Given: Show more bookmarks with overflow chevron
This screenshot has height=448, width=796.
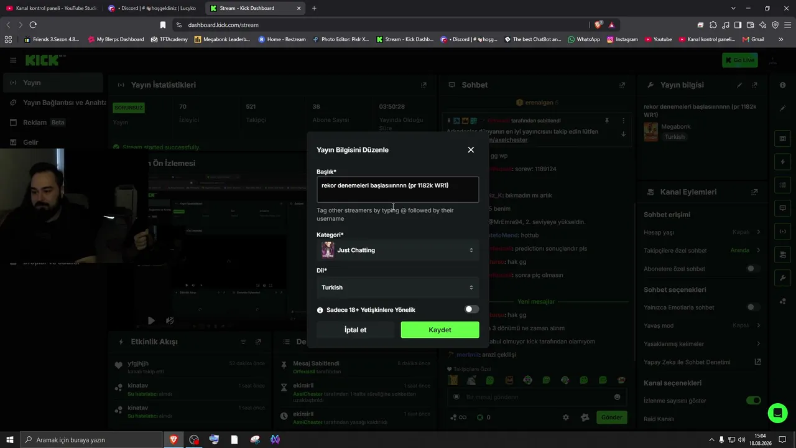Looking at the screenshot, I should tap(781, 39).
